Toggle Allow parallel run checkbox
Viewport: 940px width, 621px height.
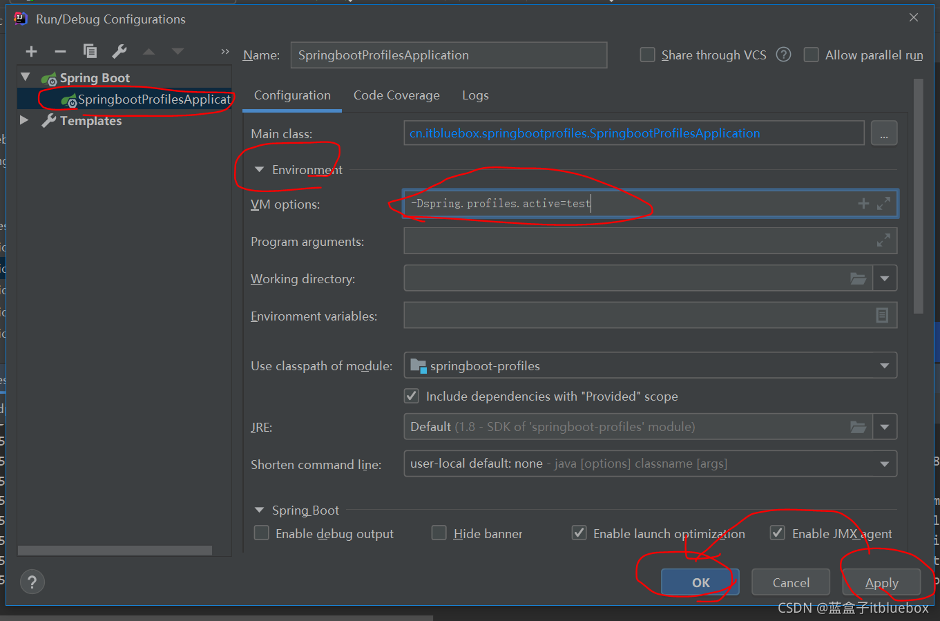click(812, 55)
